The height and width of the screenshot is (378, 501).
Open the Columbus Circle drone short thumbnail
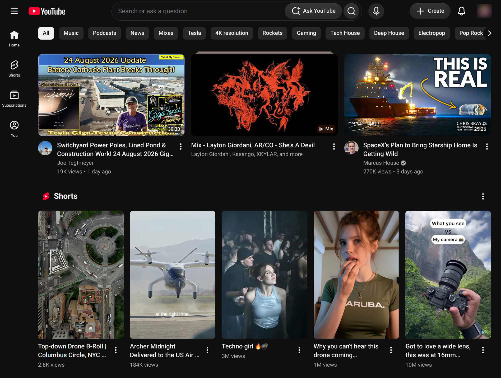(x=81, y=275)
